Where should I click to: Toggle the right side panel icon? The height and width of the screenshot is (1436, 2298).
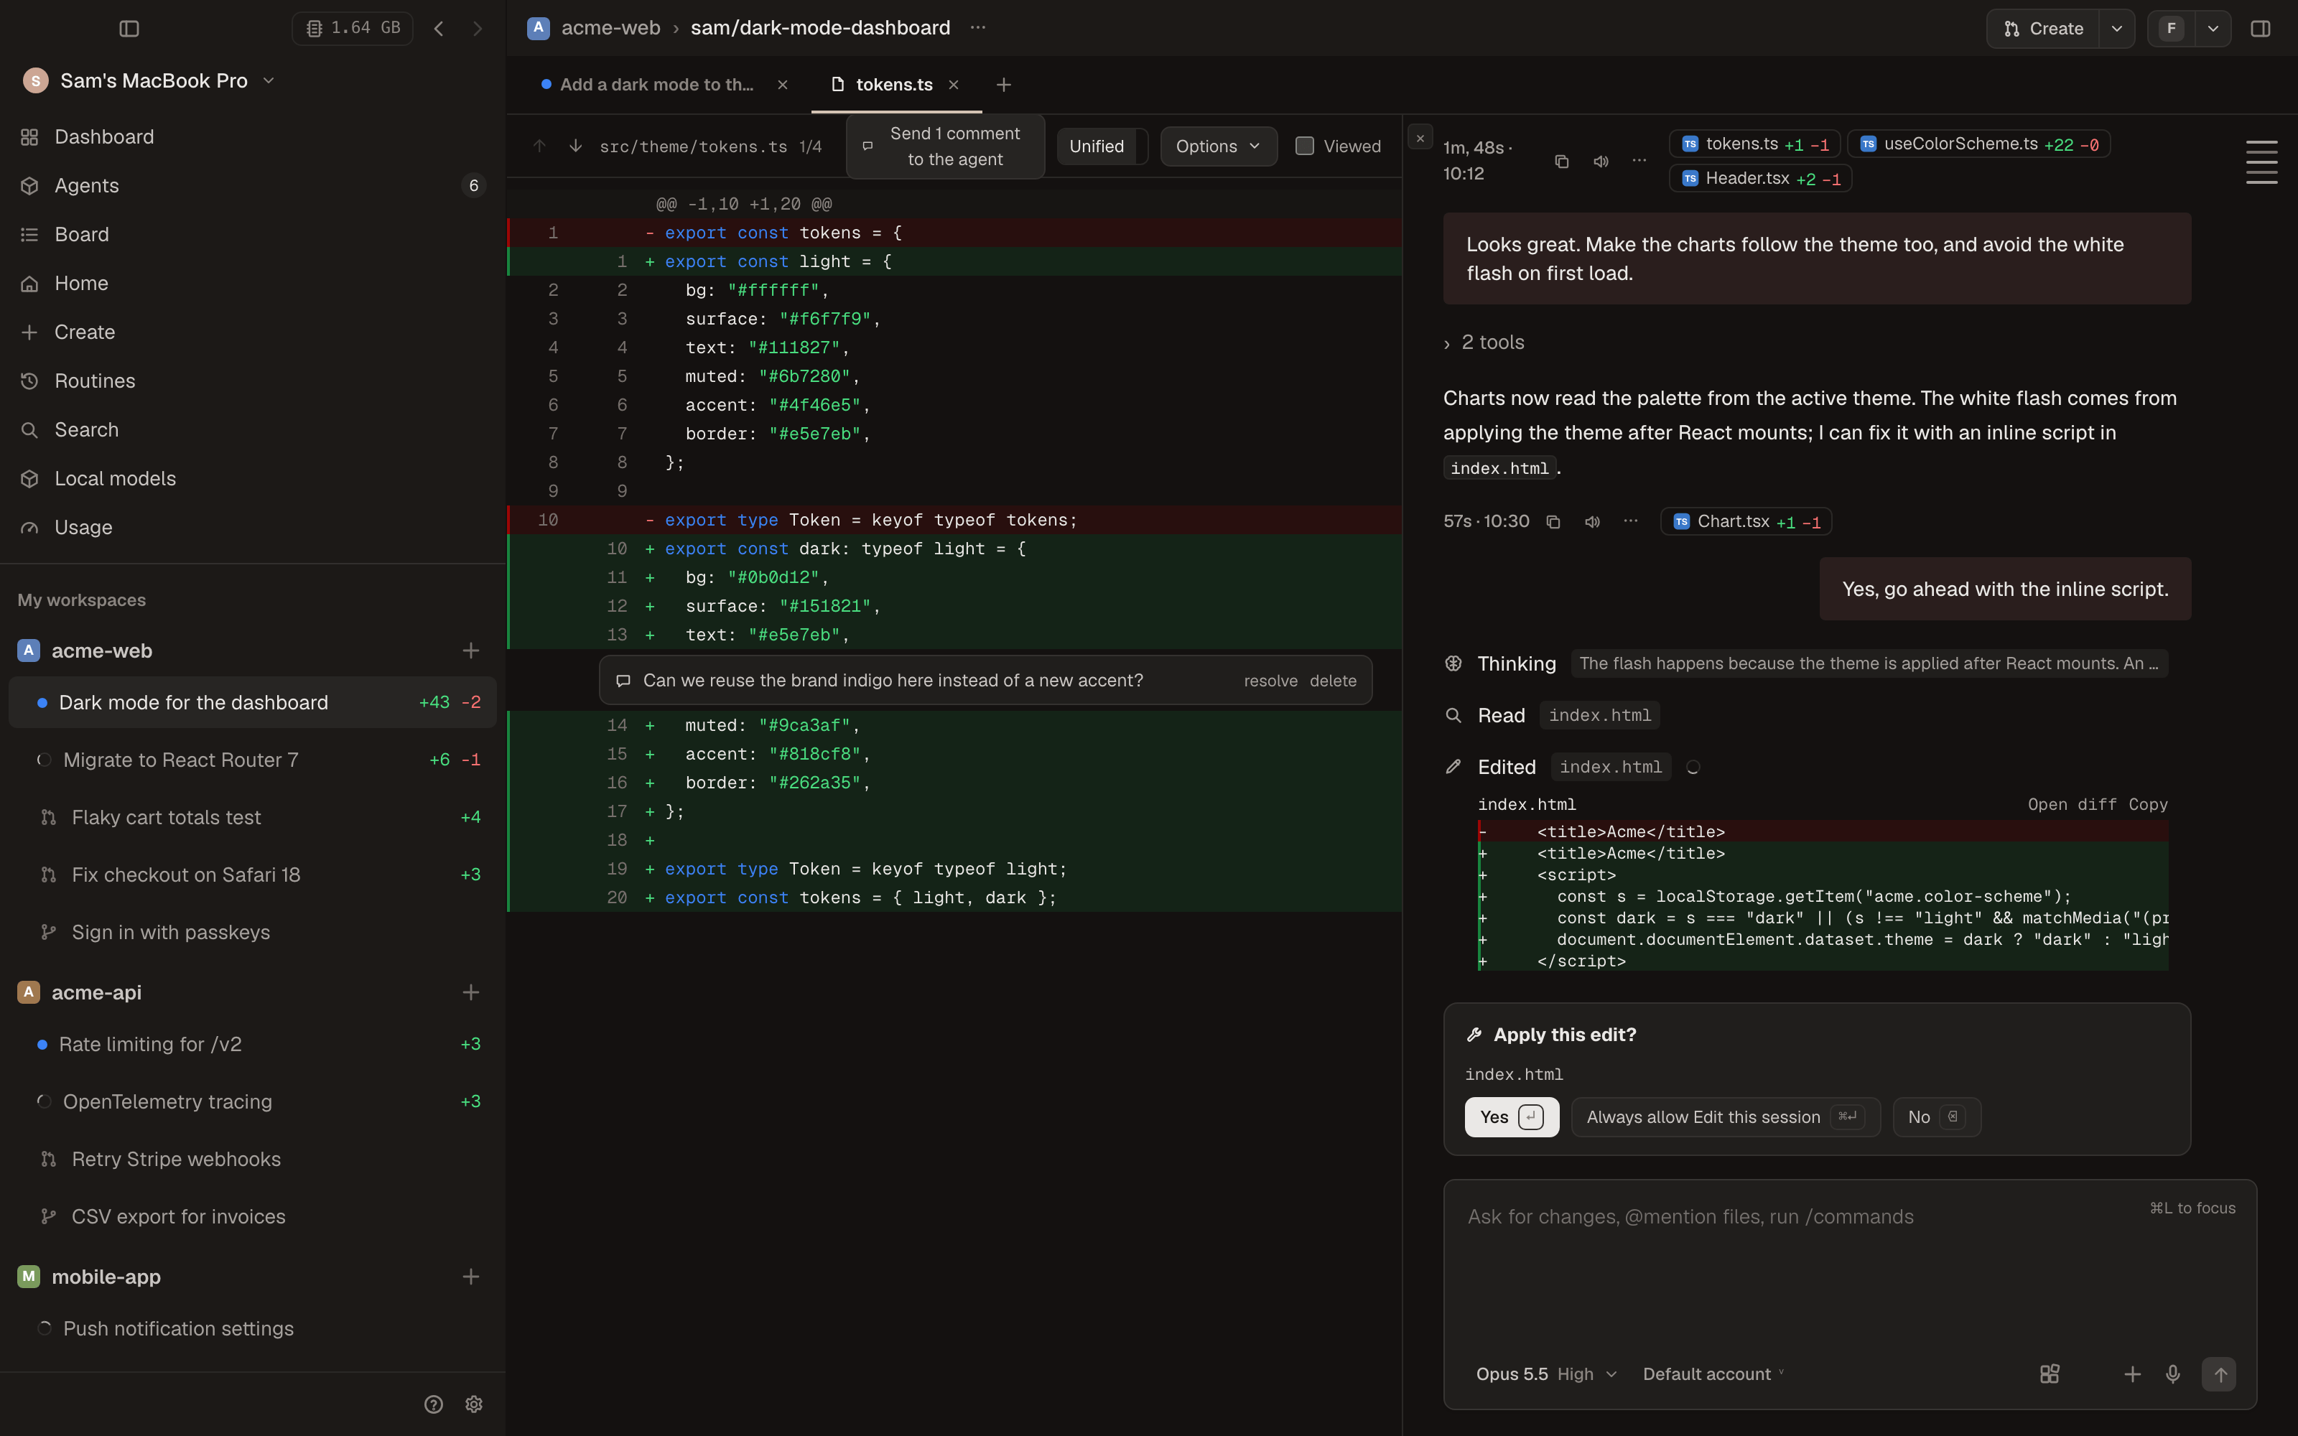tap(2260, 29)
